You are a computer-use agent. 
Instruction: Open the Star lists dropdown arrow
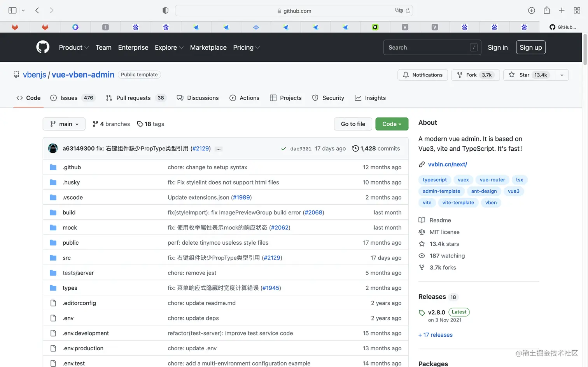tap(562, 75)
